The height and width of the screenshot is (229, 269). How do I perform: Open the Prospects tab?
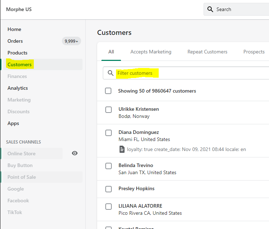pyautogui.click(x=254, y=52)
